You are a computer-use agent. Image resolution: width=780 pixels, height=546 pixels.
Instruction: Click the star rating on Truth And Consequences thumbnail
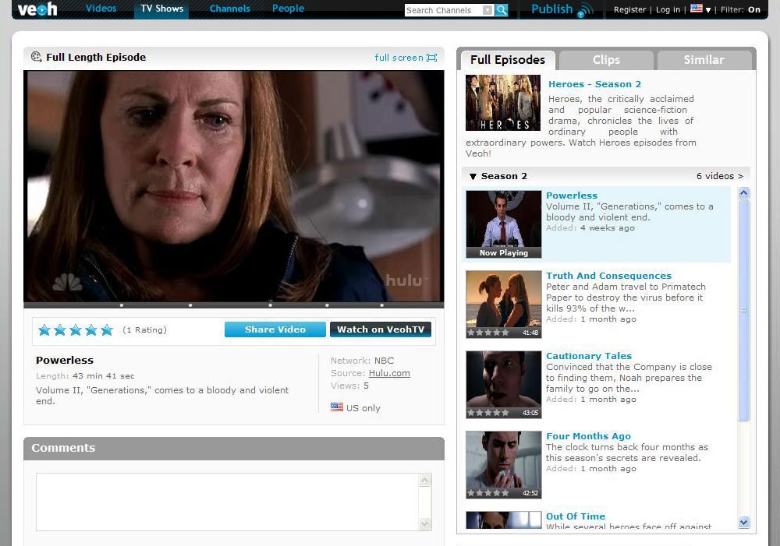pyautogui.click(x=488, y=333)
